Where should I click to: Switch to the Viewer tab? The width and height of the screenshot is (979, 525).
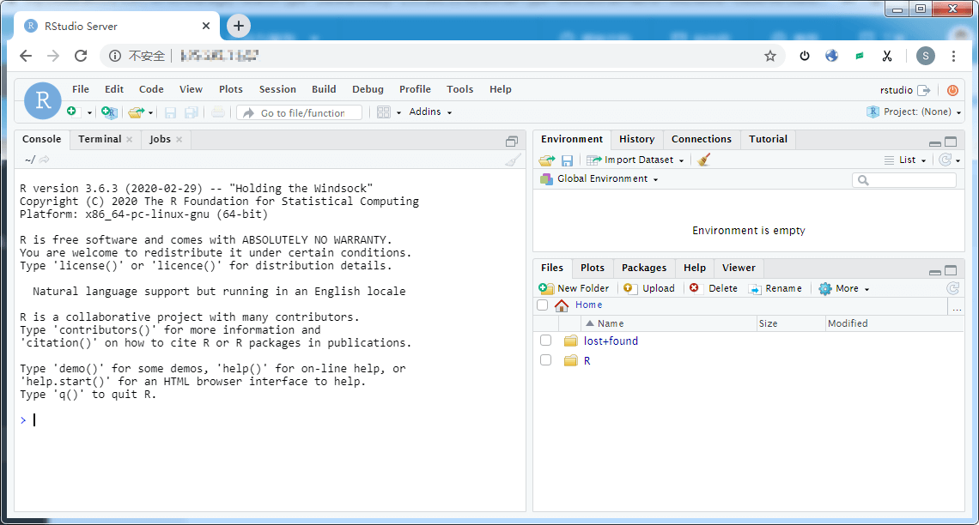tap(739, 268)
